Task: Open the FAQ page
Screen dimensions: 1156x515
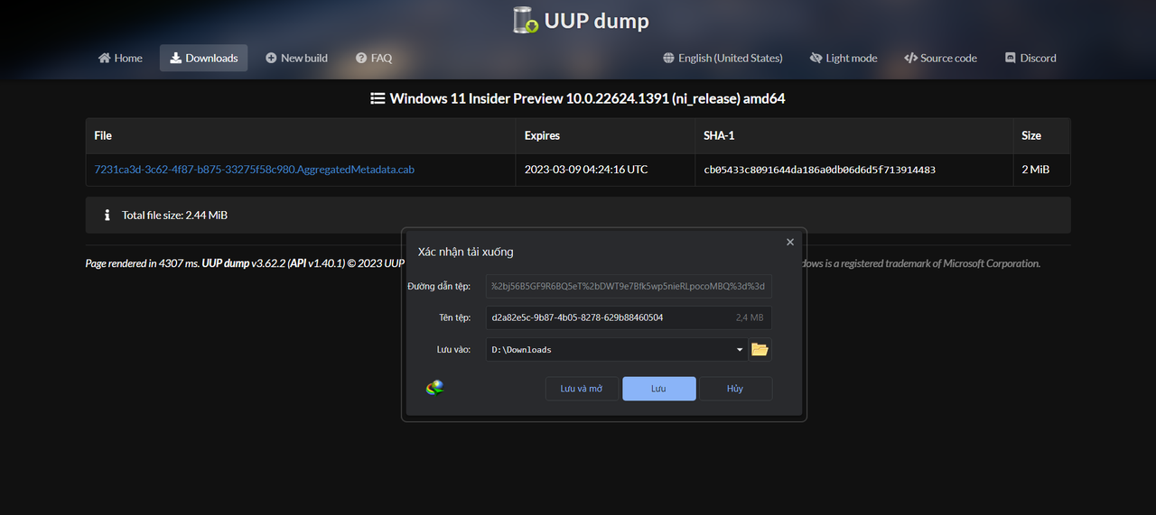Action: click(374, 58)
